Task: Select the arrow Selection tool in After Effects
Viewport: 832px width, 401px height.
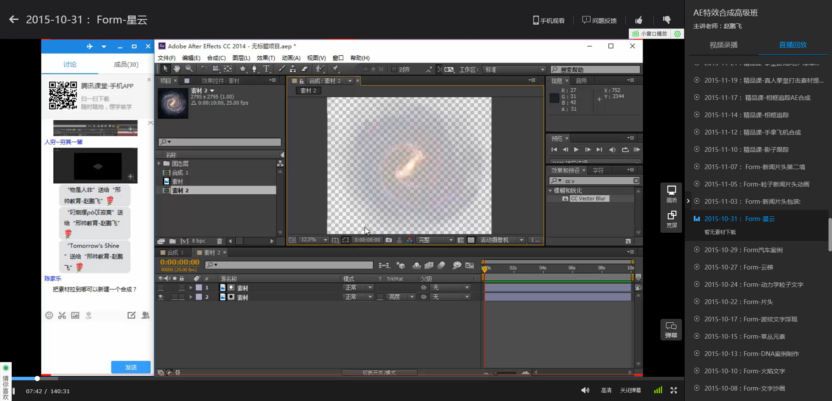Action: (165, 69)
